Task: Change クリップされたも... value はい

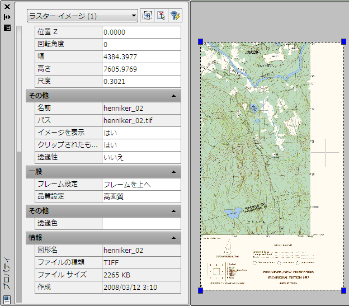Action: click(x=142, y=145)
